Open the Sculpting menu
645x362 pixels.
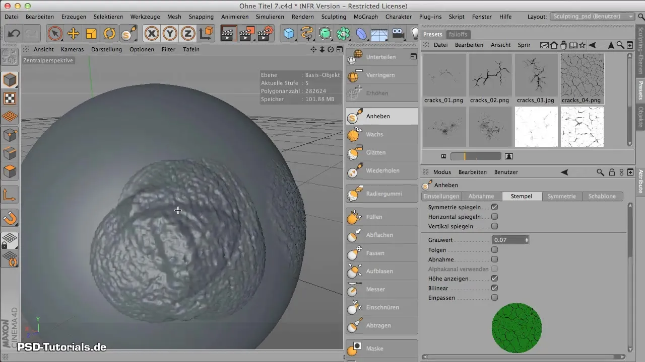pyautogui.click(x=334, y=17)
